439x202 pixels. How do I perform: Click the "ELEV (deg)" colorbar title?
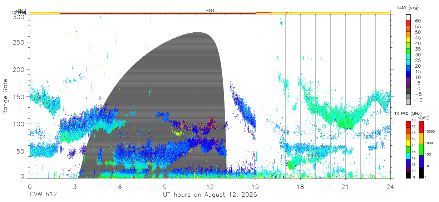tap(408, 7)
